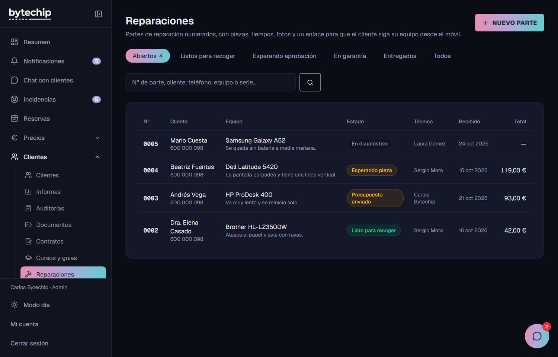Open repair number 0004
The height and width of the screenshot is (357, 558).
pos(151,170)
